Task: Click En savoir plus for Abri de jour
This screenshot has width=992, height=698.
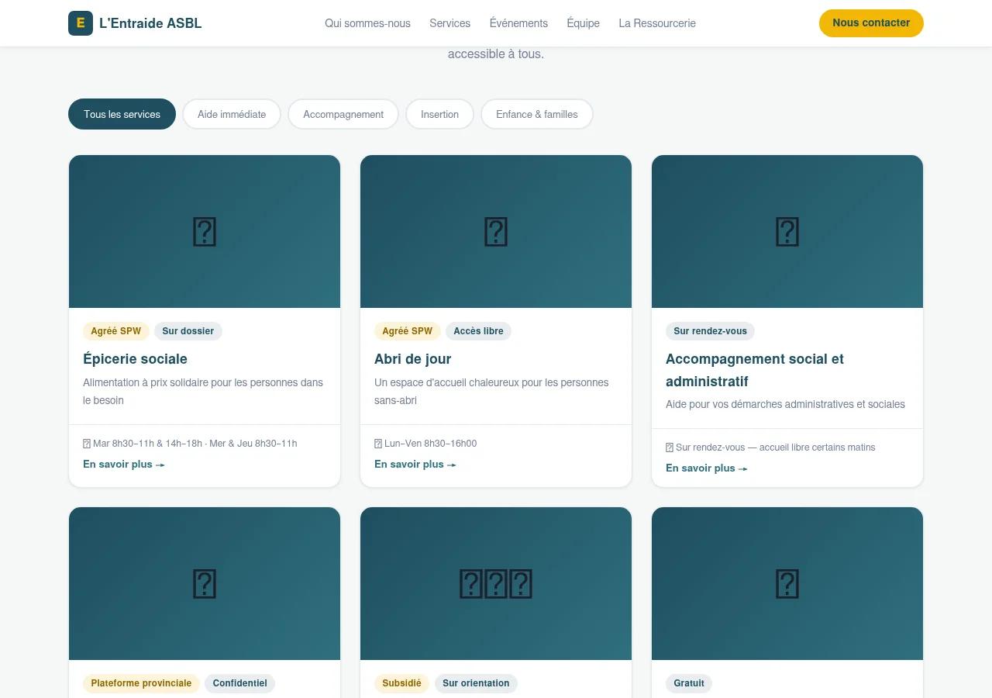Action: point(415,465)
